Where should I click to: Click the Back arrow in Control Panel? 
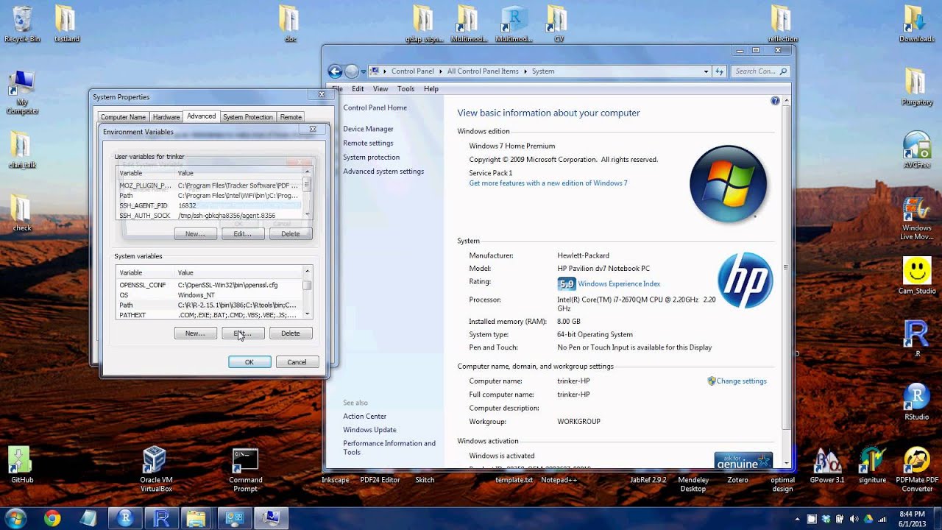click(x=335, y=71)
